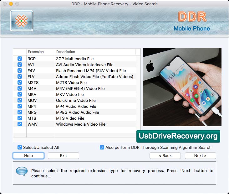Click the '3GP Multimedia File' description
The image size is (229, 194).
[75, 59]
